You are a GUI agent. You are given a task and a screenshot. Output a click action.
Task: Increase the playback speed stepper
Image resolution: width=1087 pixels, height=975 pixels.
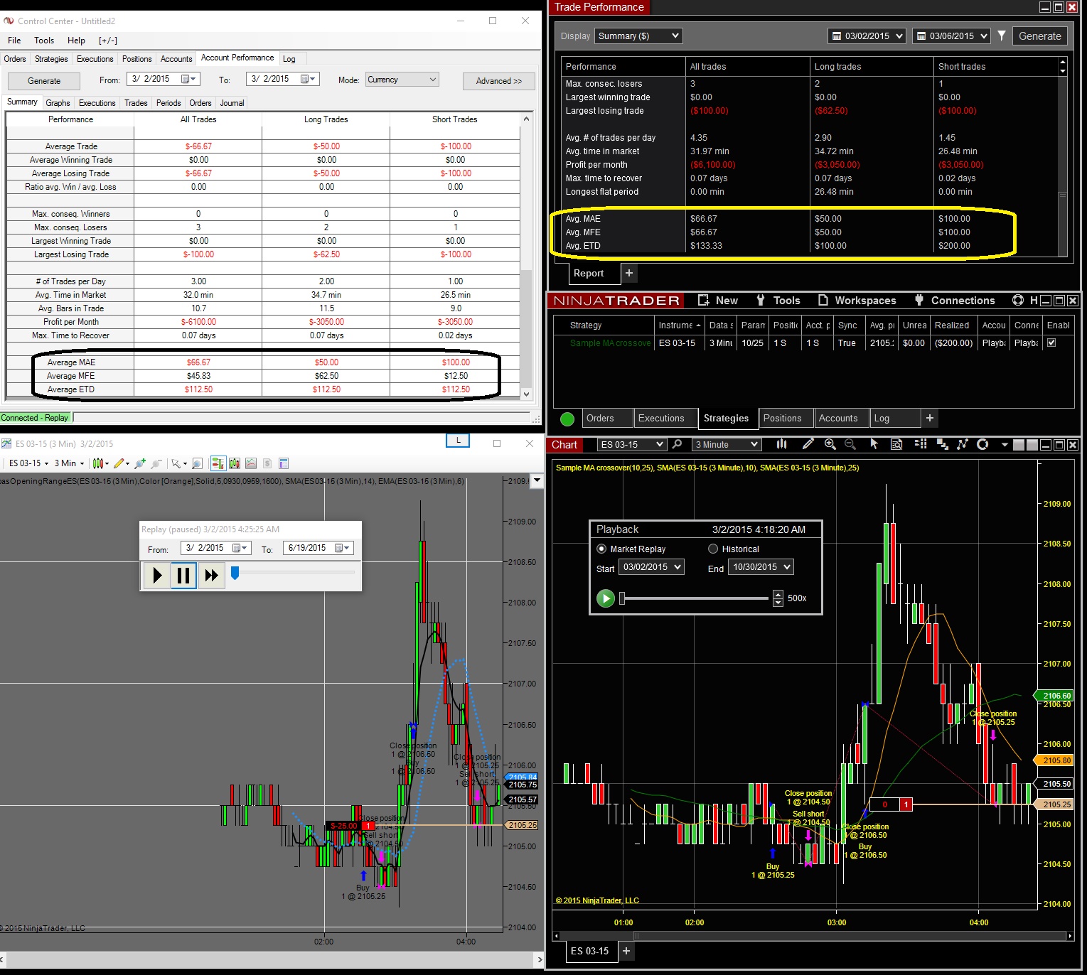778,594
